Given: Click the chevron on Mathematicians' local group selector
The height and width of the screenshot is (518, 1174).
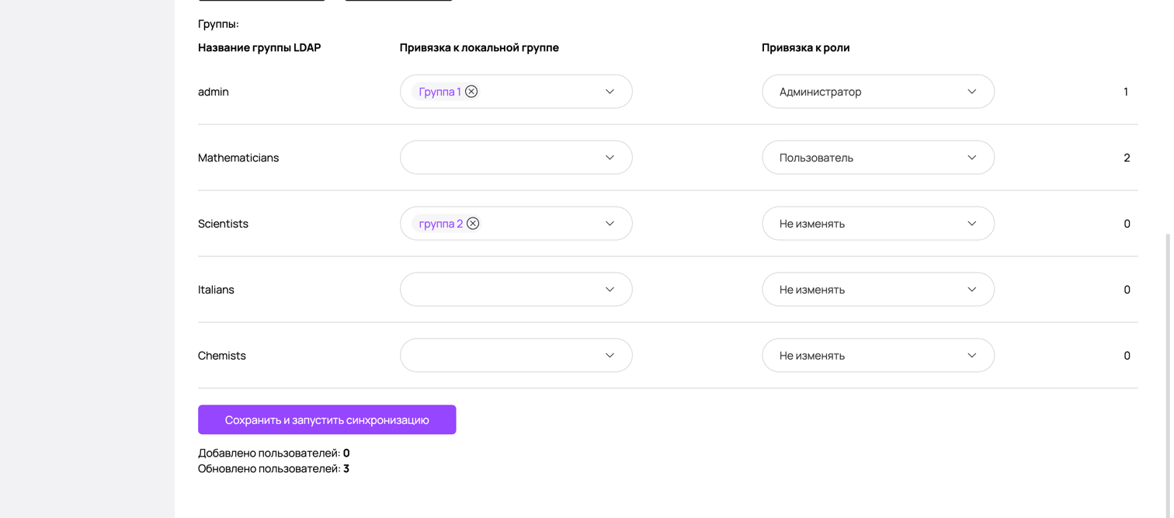Looking at the screenshot, I should tap(610, 157).
